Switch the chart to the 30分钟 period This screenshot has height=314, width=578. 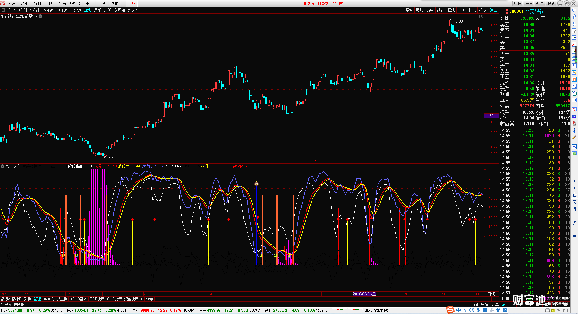point(61,10)
